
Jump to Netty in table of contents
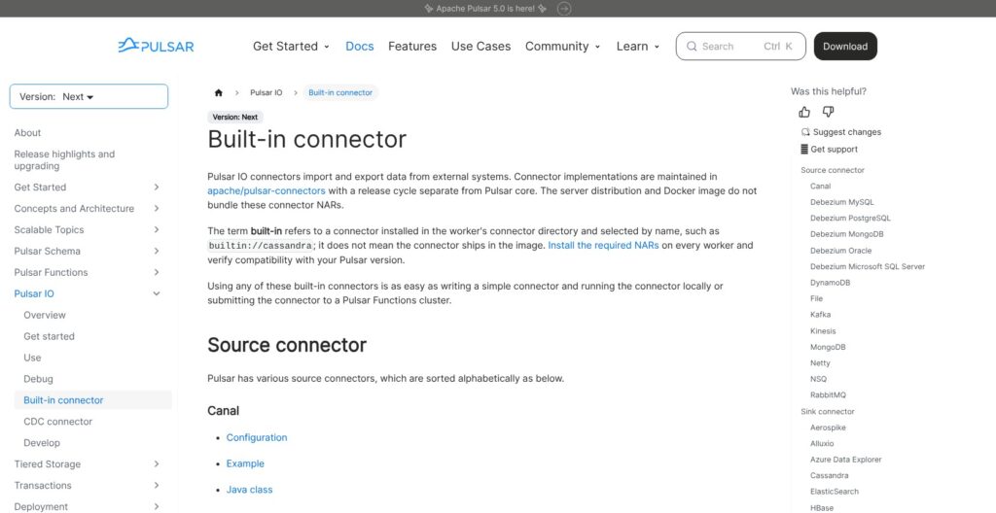[820, 363]
